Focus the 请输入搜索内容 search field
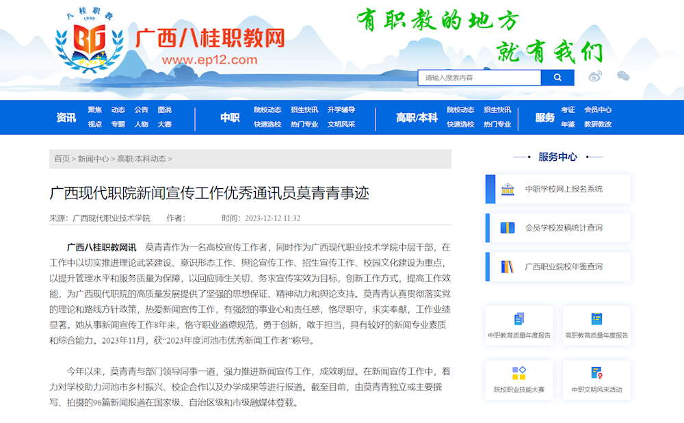684x423 pixels. pyautogui.click(x=479, y=77)
